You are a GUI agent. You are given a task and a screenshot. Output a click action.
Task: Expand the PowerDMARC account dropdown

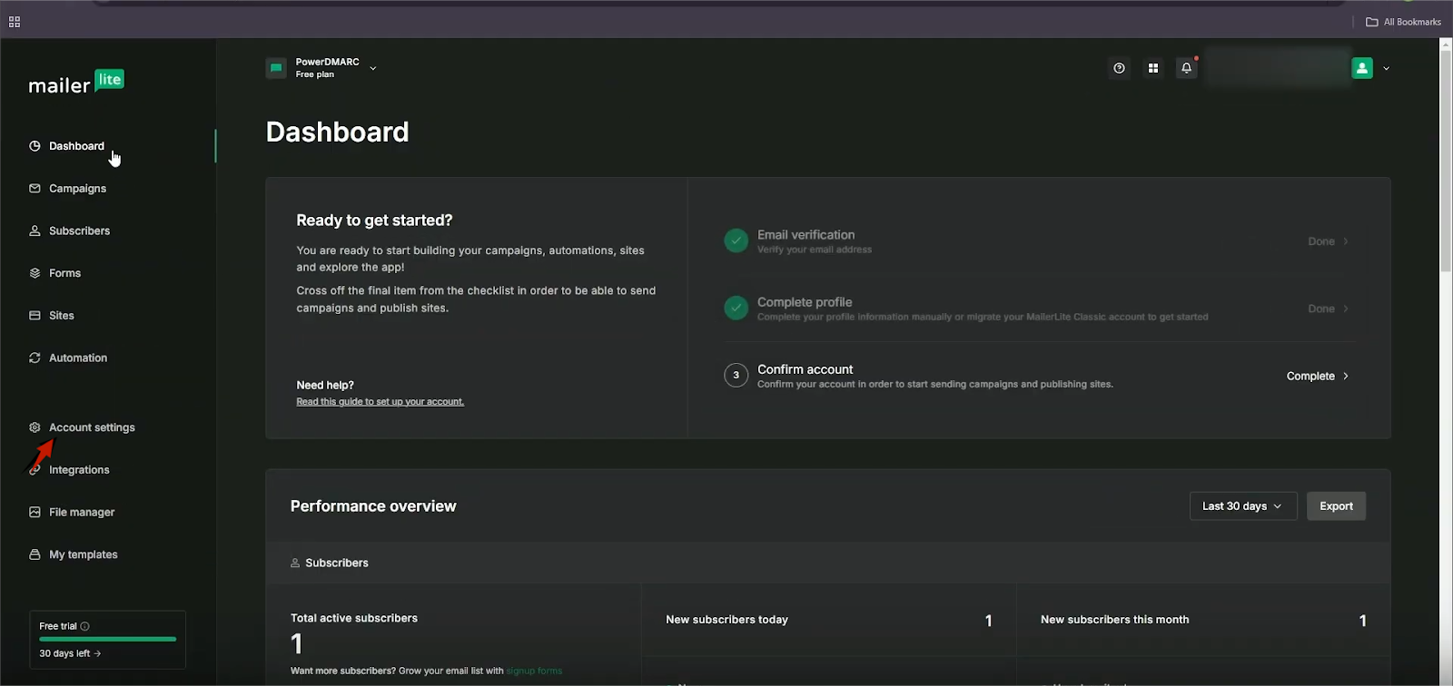(x=372, y=68)
